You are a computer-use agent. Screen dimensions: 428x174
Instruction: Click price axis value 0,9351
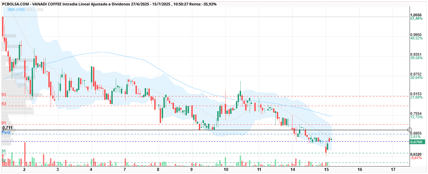click(x=416, y=54)
